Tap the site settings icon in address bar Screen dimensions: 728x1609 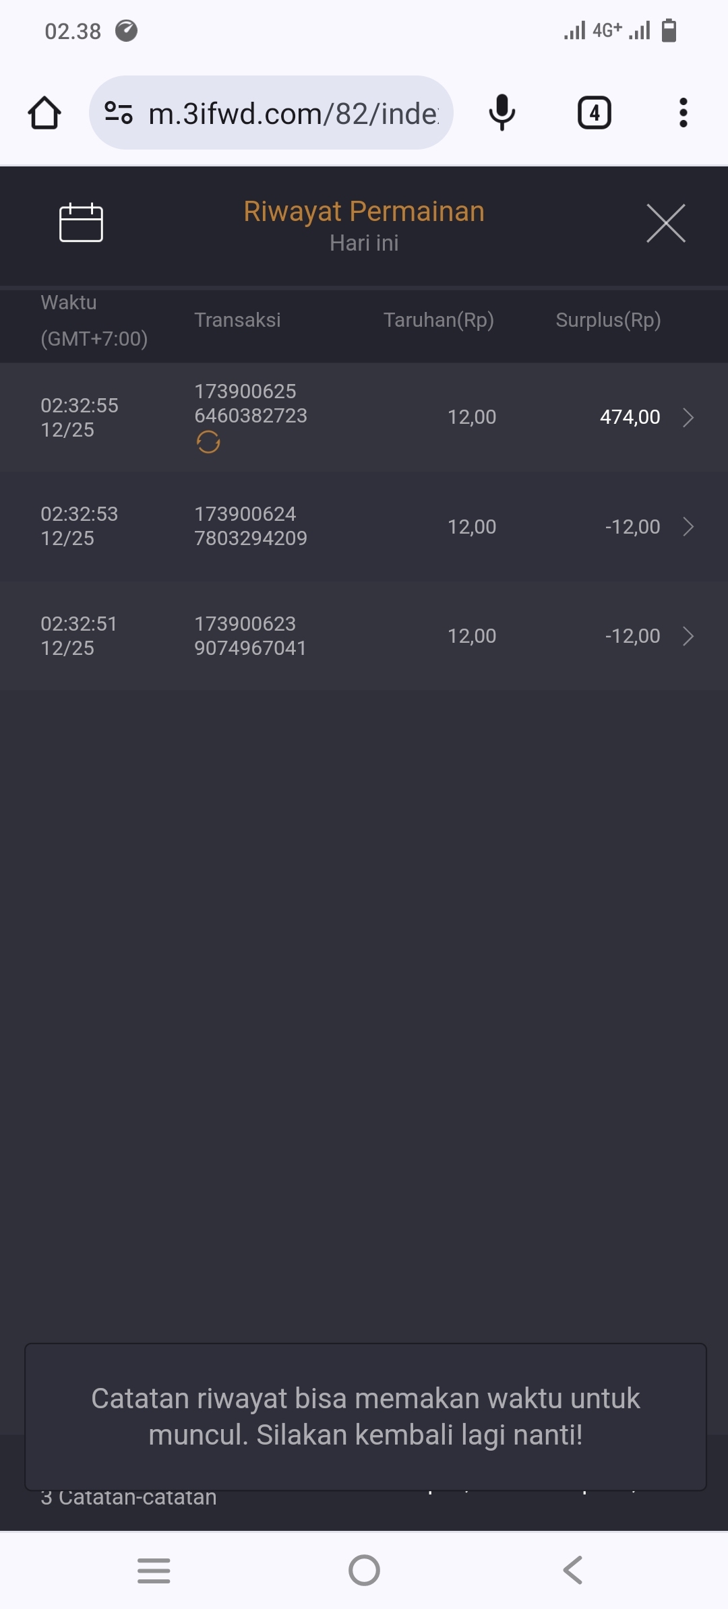[x=119, y=113]
